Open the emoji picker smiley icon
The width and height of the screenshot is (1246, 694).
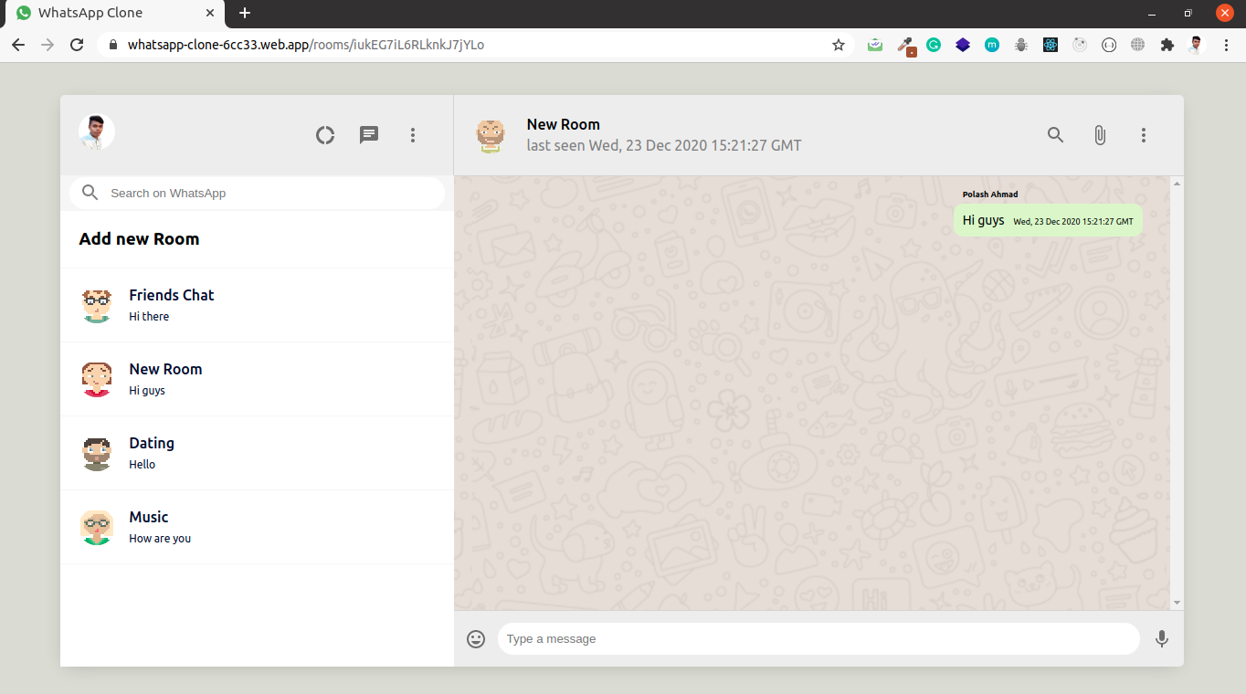(476, 639)
